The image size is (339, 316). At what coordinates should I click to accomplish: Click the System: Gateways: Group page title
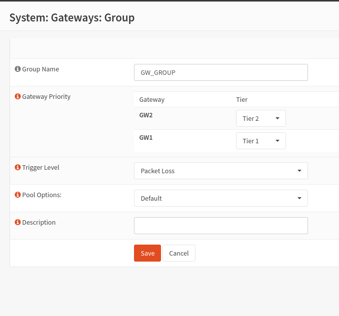point(72,18)
